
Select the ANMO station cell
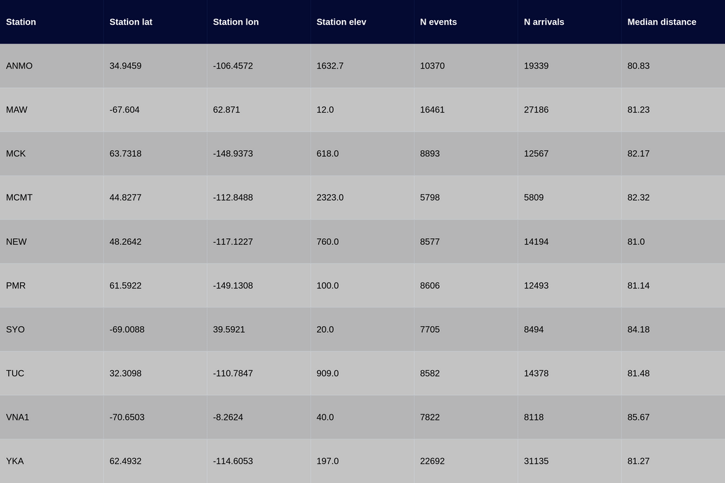tap(19, 66)
